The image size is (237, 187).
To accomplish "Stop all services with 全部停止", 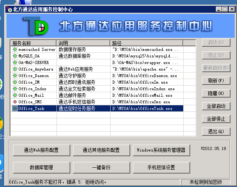I will tap(216, 119).
